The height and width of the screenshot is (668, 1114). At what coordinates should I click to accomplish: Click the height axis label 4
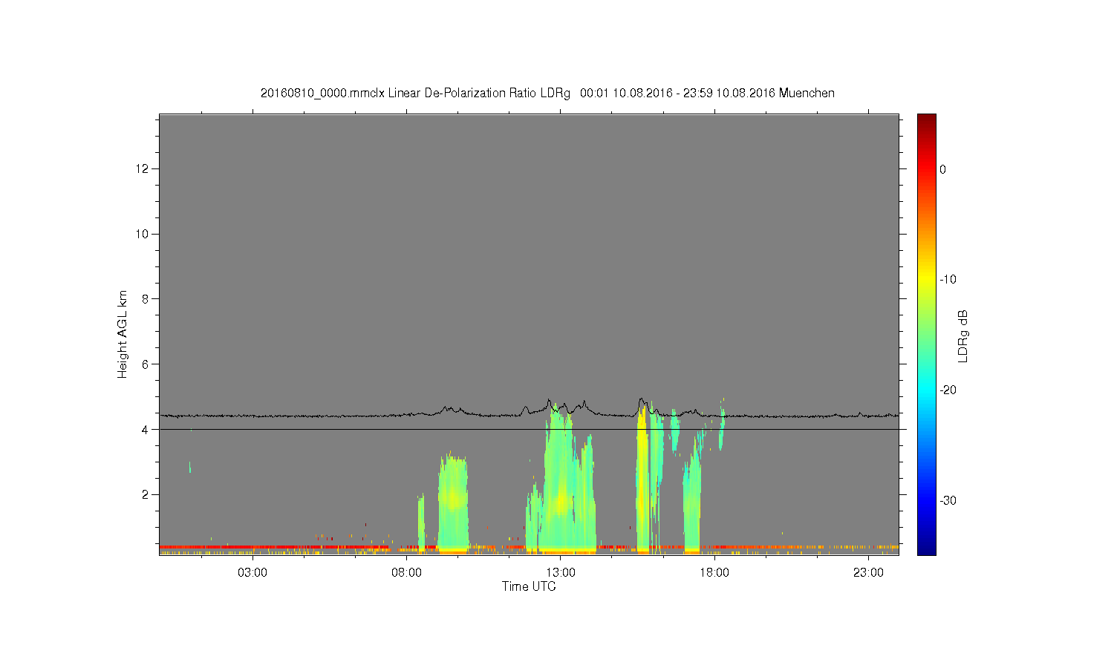[146, 429]
